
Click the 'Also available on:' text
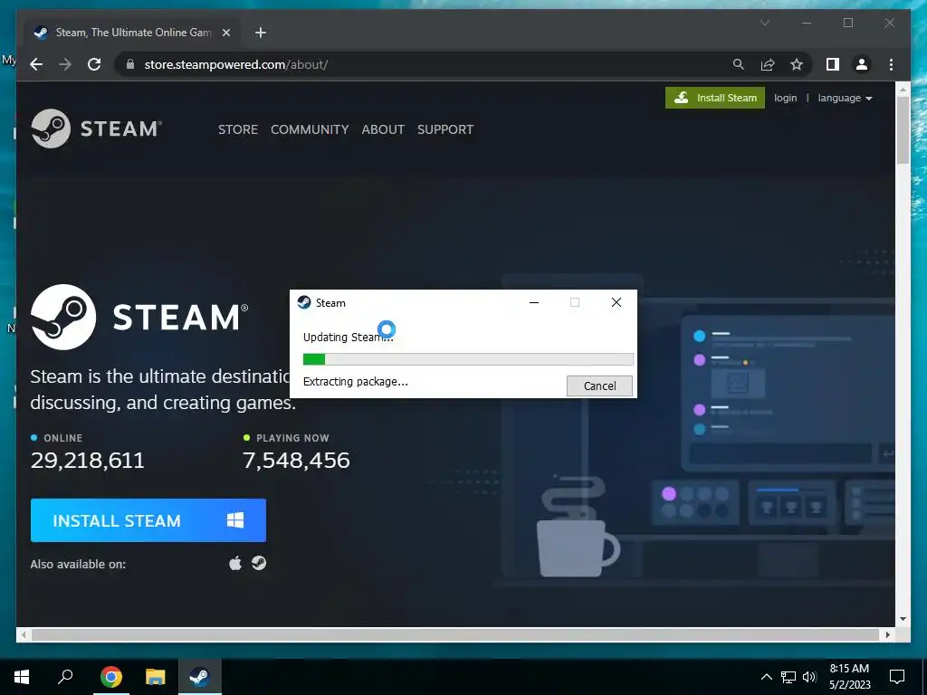tap(78, 564)
